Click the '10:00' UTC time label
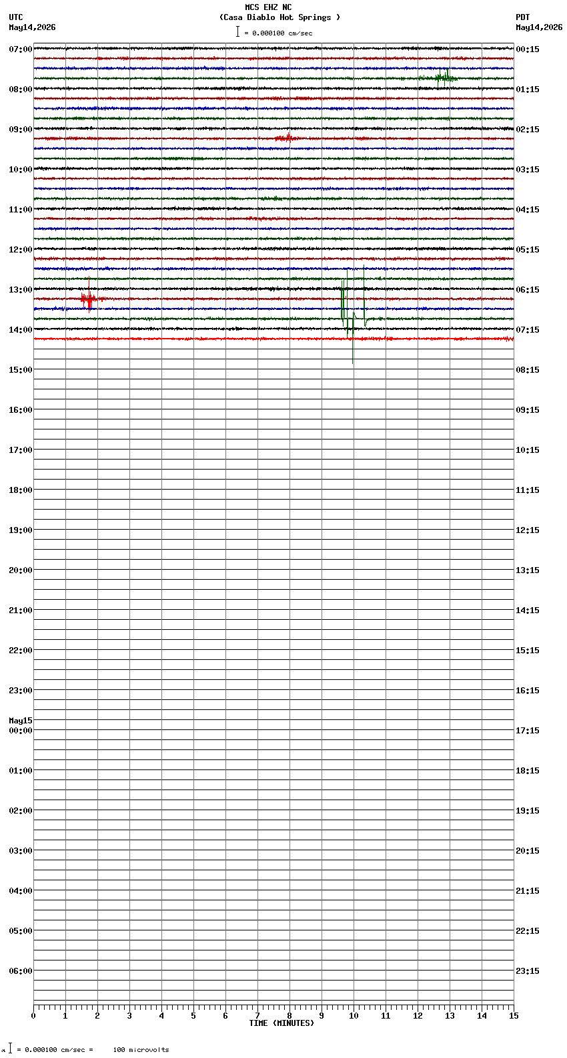The image size is (567, 1058). tap(20, 170)
